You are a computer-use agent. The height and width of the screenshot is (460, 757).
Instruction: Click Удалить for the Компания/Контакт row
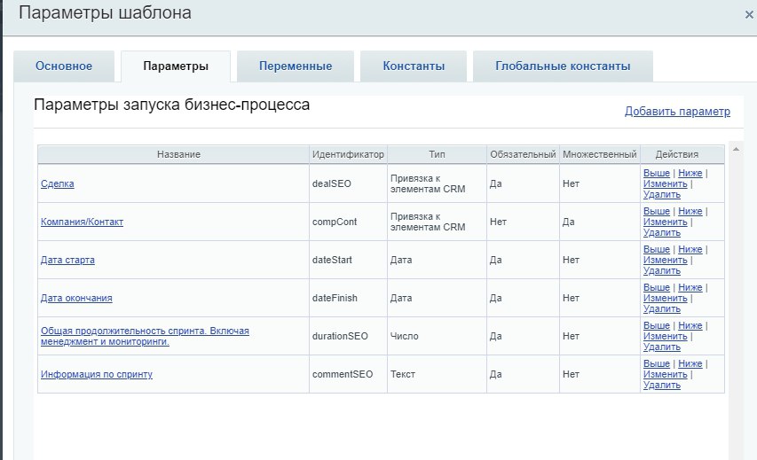(661, 232)
